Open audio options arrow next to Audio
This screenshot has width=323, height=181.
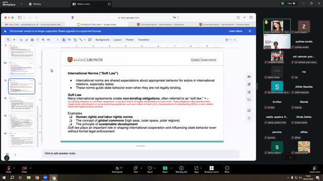14,168
